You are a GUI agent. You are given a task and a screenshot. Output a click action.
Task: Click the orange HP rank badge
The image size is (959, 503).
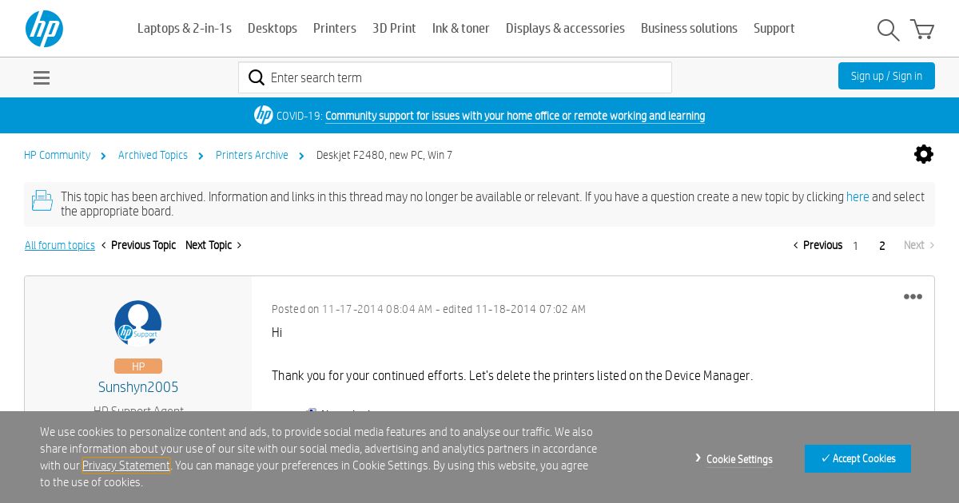coord(138,366)
